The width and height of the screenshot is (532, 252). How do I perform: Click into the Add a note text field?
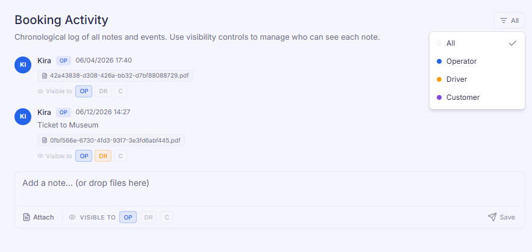pos(270,189)
